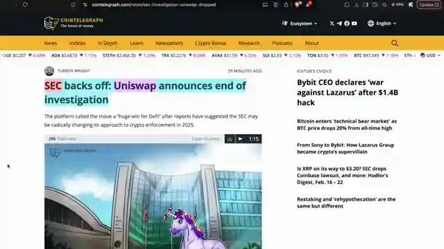The image size is (444, 249).
Task: Select the TON $3.50 ticker entry
Action: click(327, 55)
